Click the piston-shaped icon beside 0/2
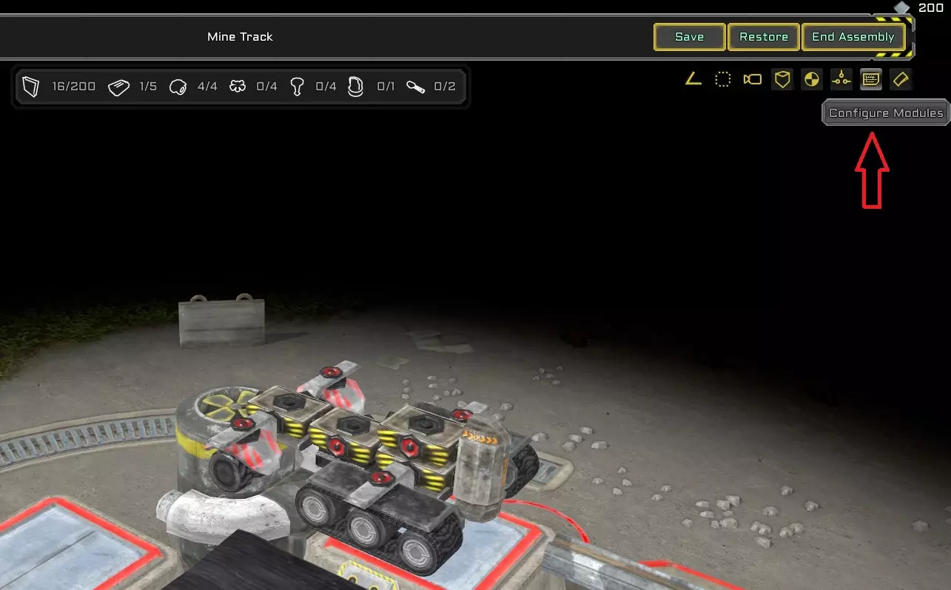The width and height of the screenshot is (951, 590). pos(415,87)
